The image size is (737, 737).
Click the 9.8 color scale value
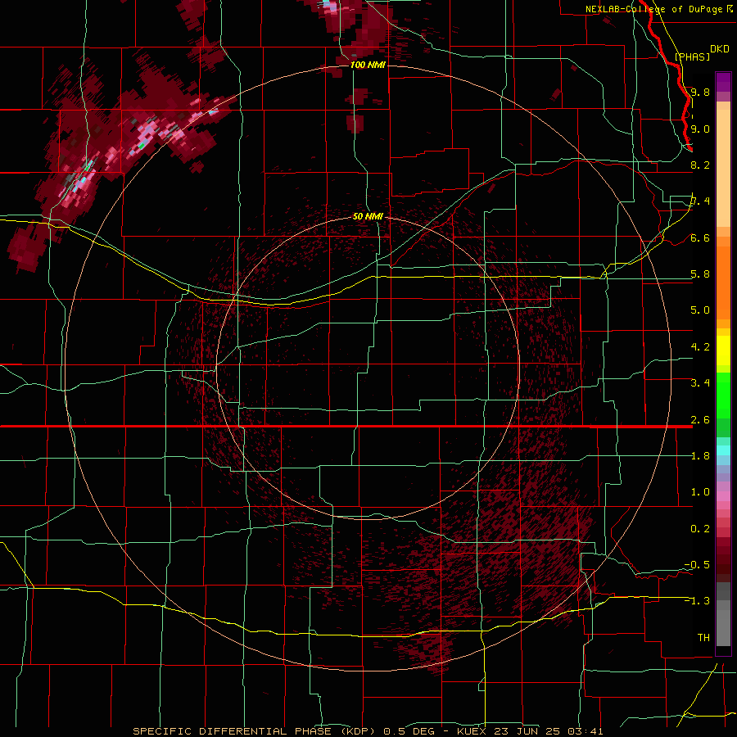point(700,92)
